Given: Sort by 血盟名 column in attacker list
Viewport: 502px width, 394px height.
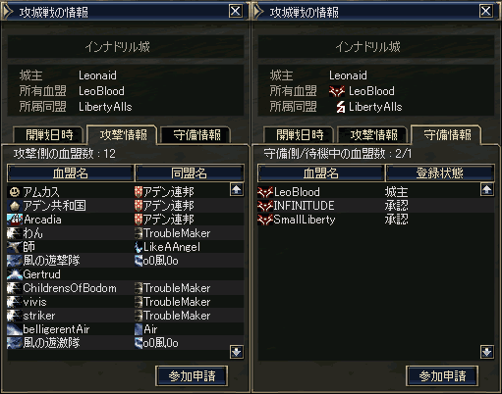Looking at the screenshot, I should (x=71, y=173).
